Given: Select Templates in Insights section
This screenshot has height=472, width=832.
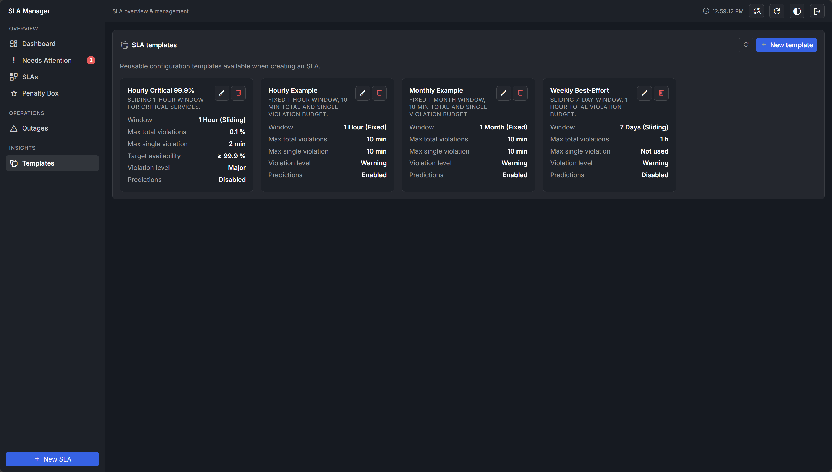Looking at the screenshot, I should point(52,163).
